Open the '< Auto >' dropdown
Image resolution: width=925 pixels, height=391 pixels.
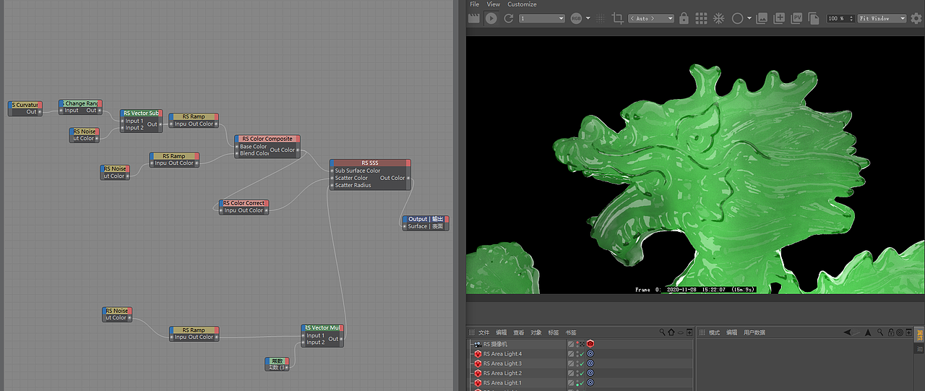point(651,18)
